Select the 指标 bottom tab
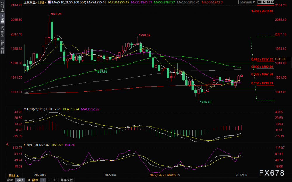This screenshot has height=182, width=292. (x=10, y=180)
